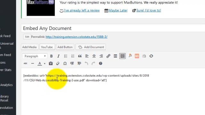Click the post title field Embed Any Document
205x115 pixels.
click(x=113, y=28)
